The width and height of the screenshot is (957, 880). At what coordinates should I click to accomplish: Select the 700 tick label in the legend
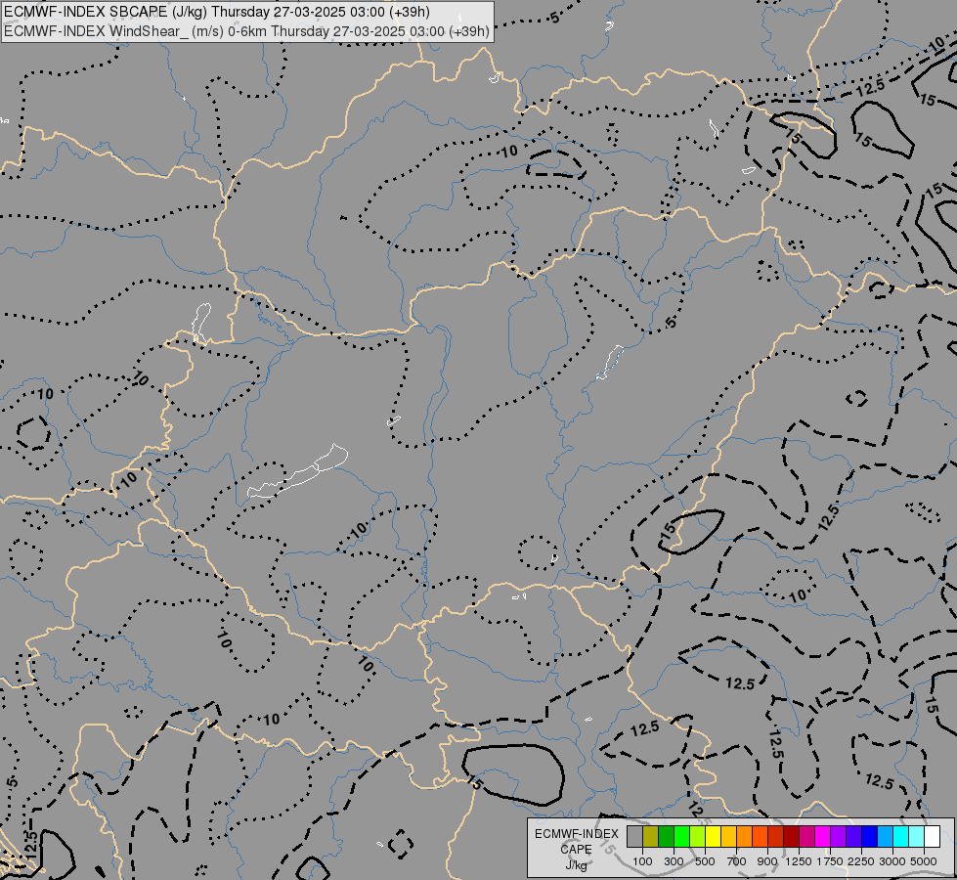[x=737, y=861]
